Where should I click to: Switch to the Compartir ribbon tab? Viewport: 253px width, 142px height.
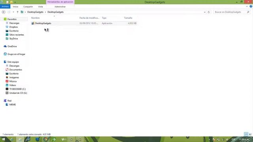(28, 7)
